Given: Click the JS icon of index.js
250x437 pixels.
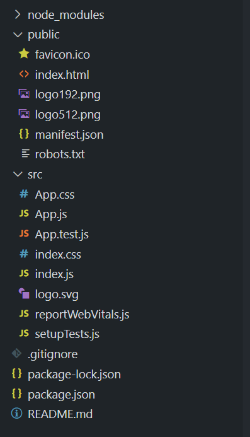Looking at the screenshot, I should [x=24, y=274].
